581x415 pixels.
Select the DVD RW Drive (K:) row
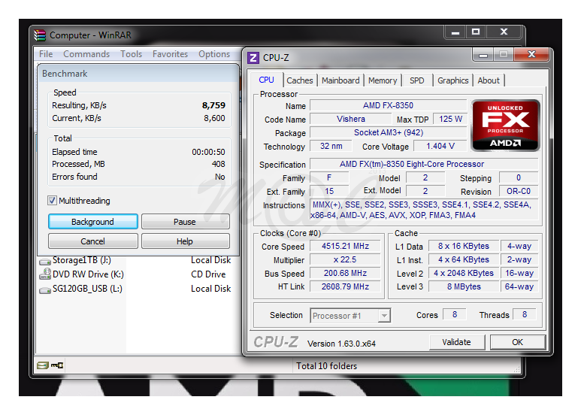tap(135, 274)
